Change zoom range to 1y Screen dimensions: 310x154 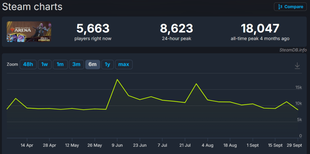pos(107,64)
